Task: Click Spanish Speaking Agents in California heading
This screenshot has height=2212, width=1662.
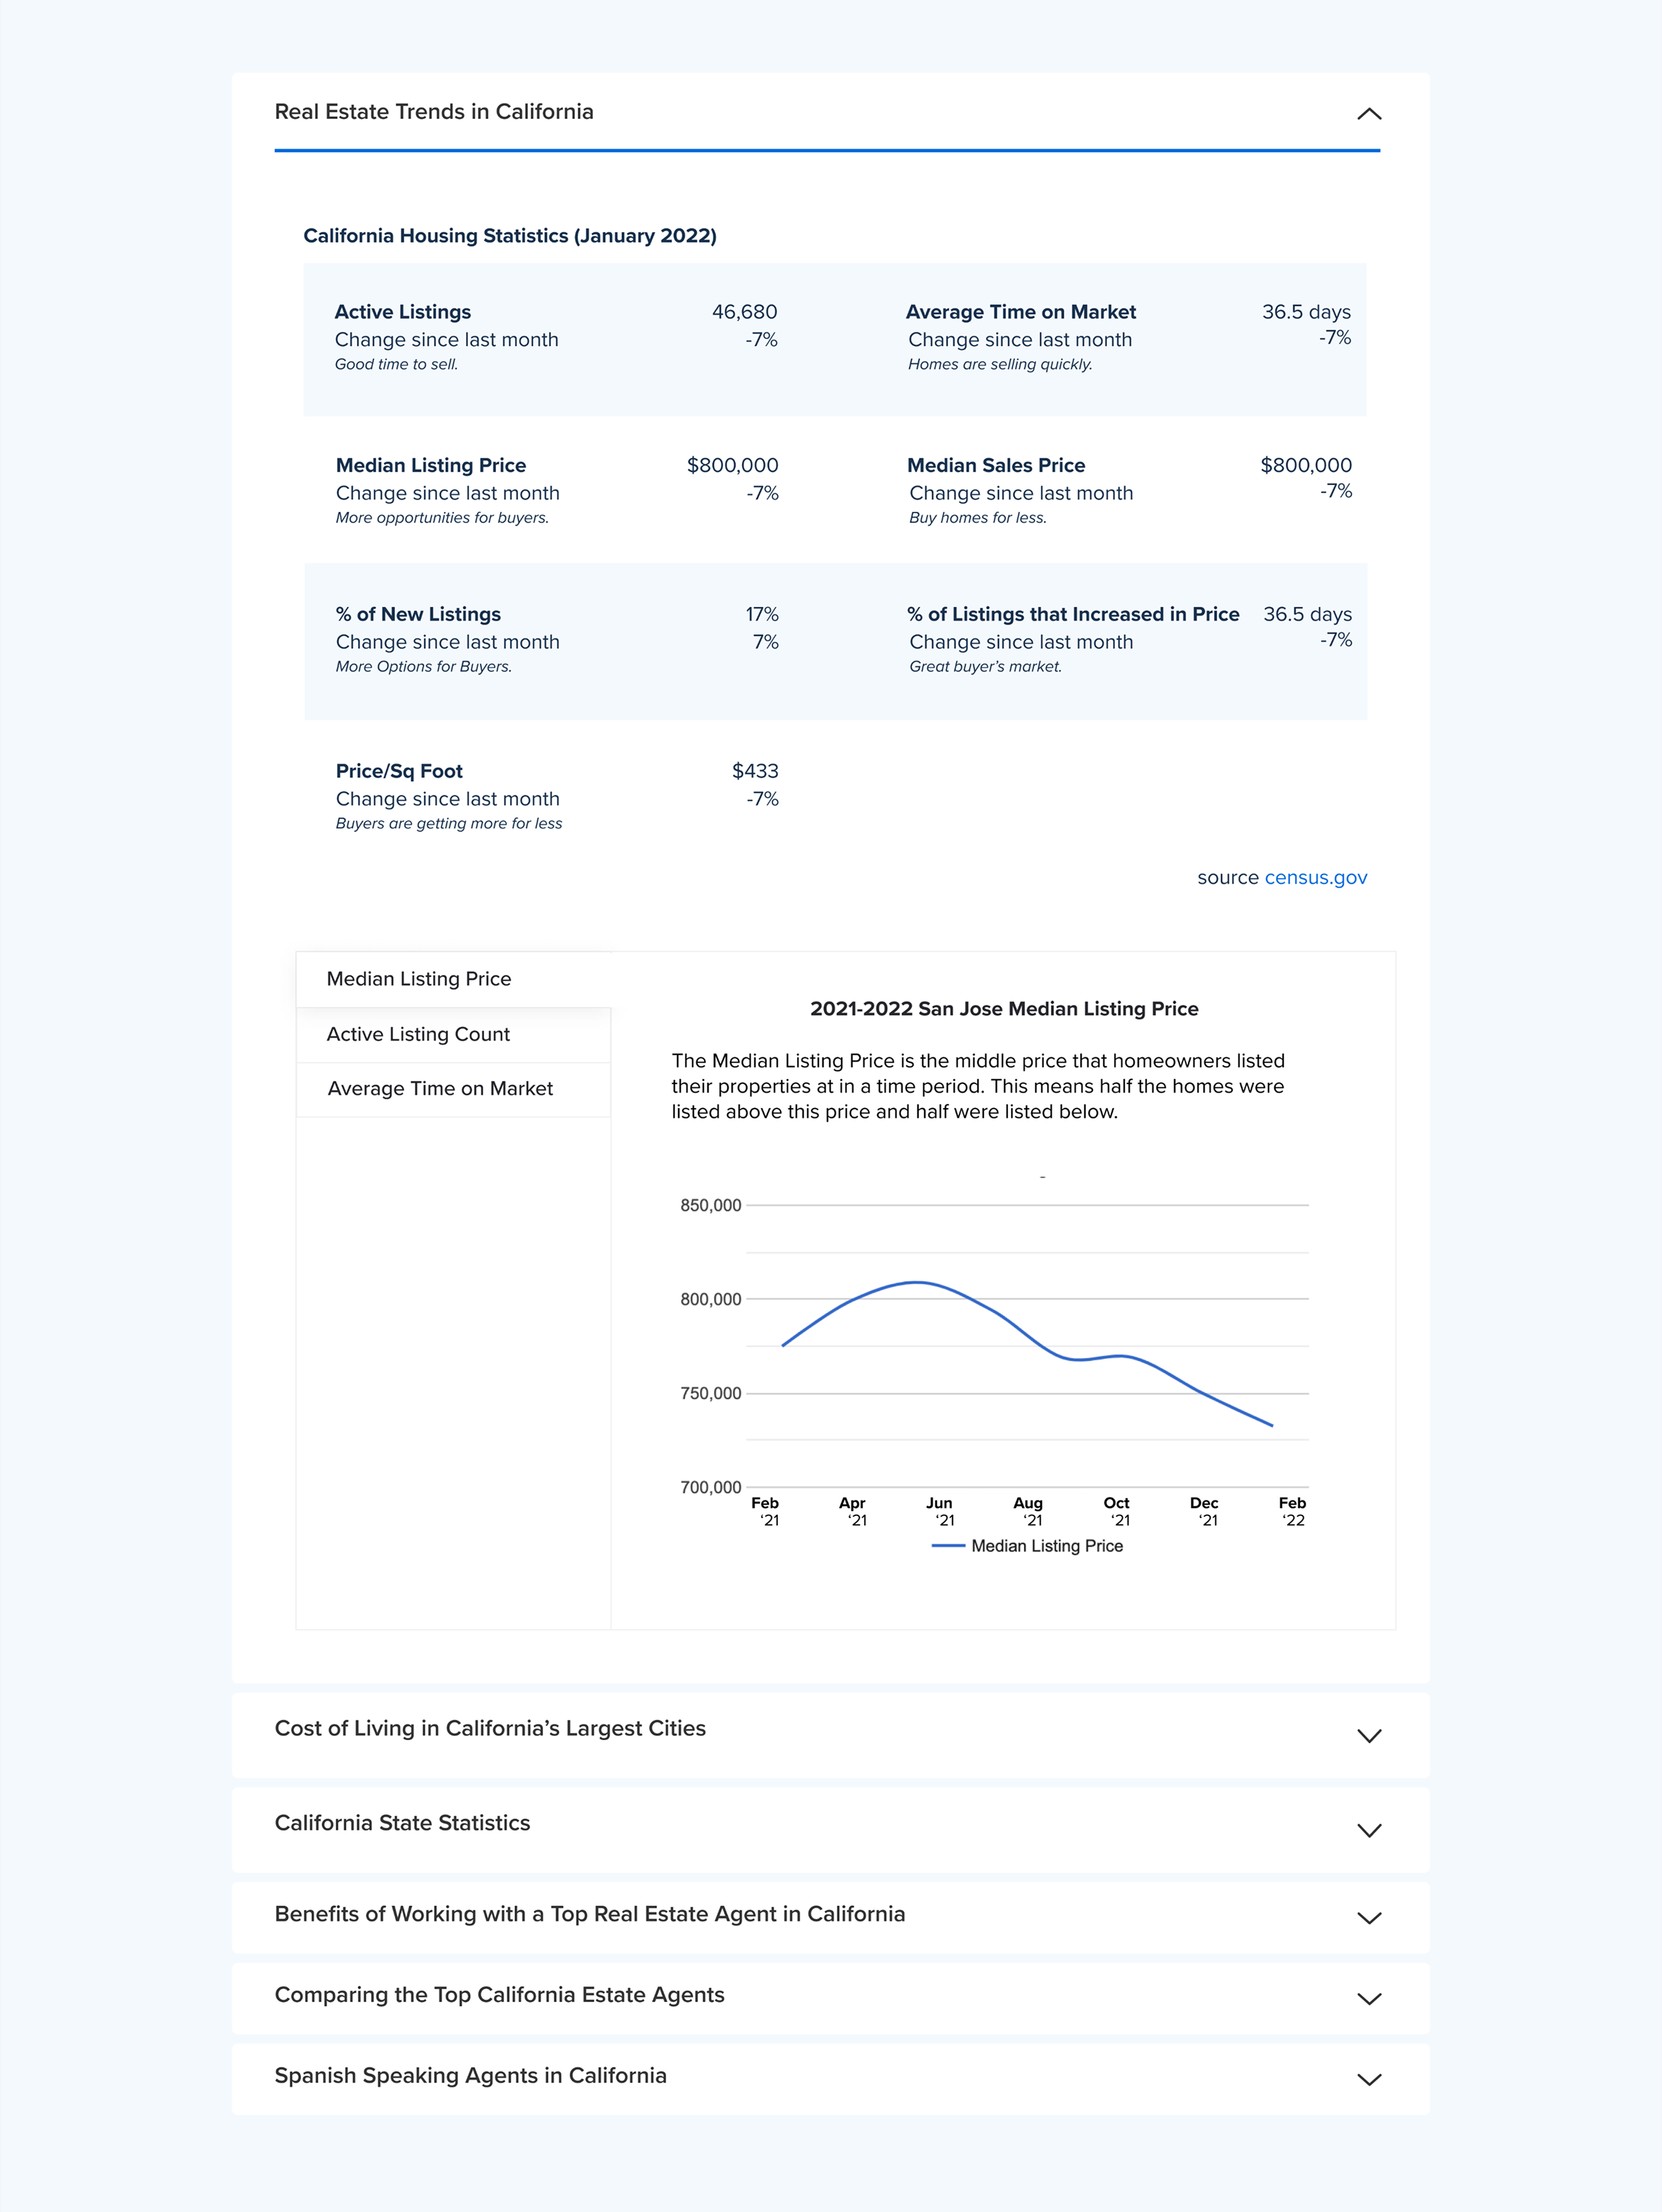Action: click(470, 2075)
